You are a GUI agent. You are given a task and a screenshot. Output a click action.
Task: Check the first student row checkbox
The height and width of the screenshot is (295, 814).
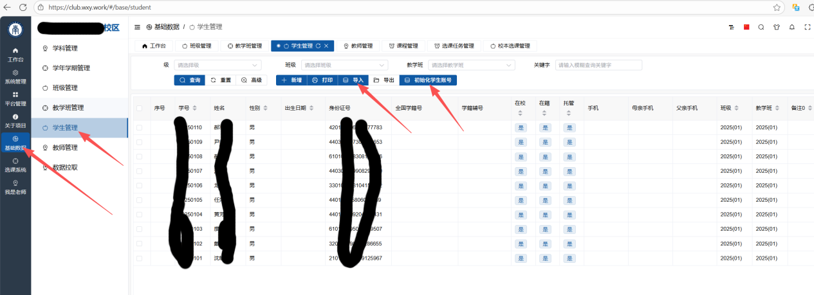point(140,127)
